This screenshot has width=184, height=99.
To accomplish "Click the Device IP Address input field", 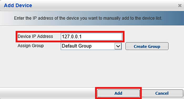I will click(91, 37).
